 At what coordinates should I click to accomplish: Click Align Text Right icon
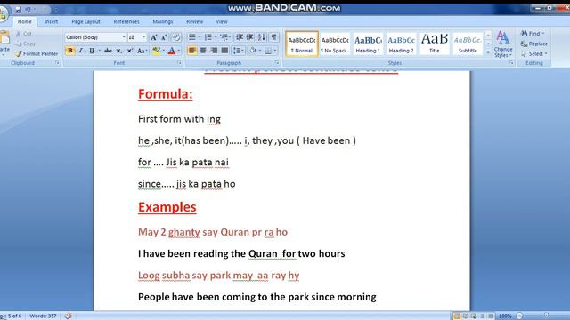214,51
